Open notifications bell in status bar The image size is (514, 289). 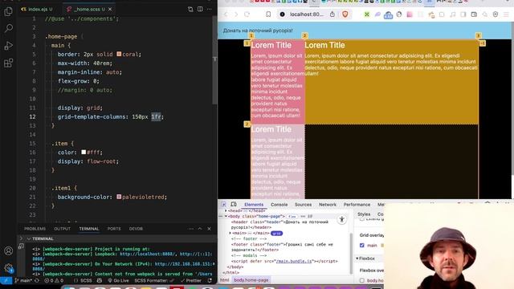tap(210, 281)
